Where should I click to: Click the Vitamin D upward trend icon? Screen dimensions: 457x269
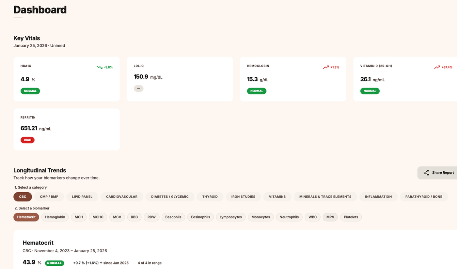[x=437, y=67]
